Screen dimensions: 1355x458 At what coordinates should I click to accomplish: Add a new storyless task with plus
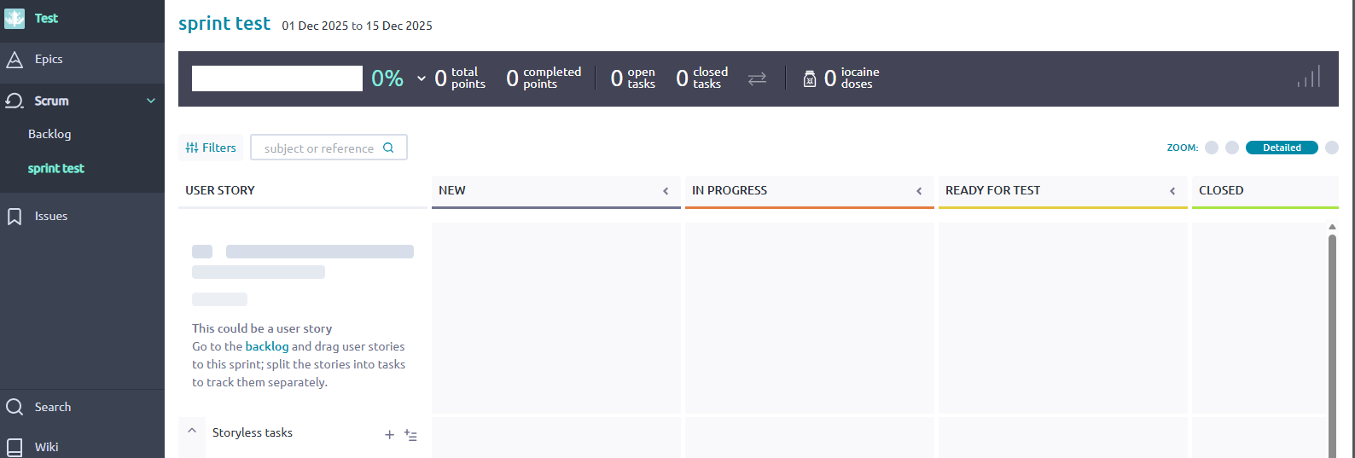point(389,435)
